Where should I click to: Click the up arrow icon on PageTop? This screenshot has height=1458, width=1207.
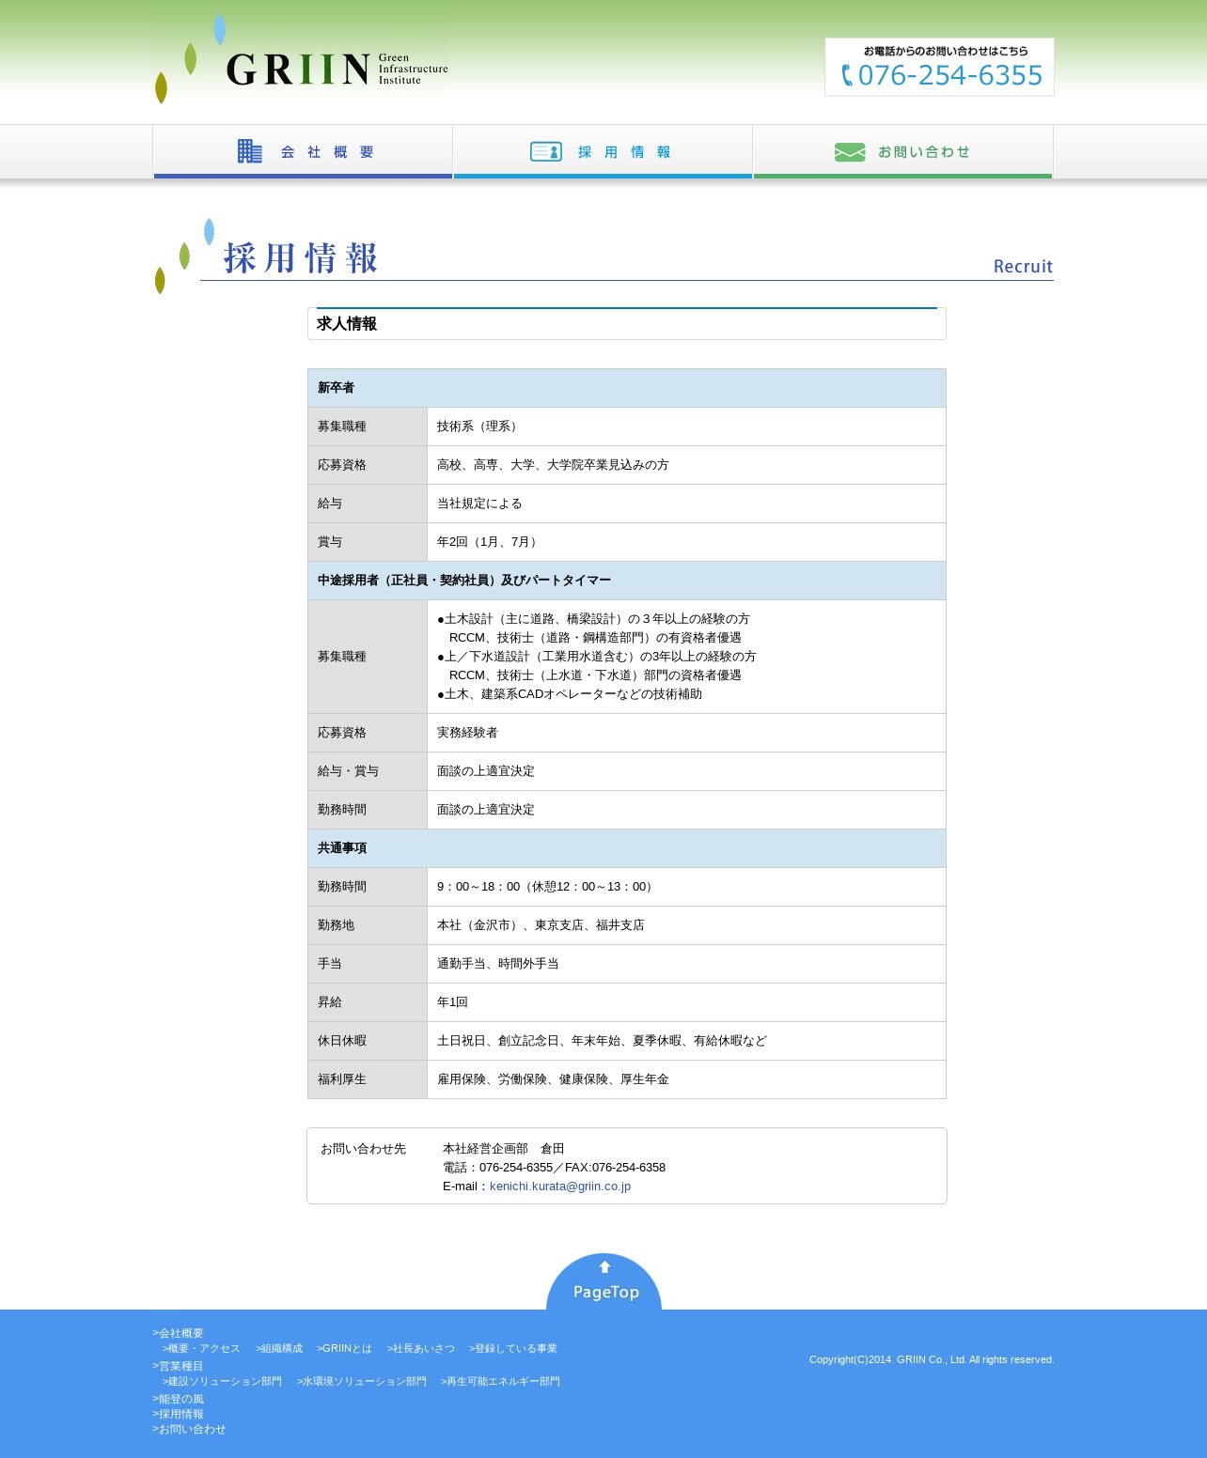(x=604, y=1266)
